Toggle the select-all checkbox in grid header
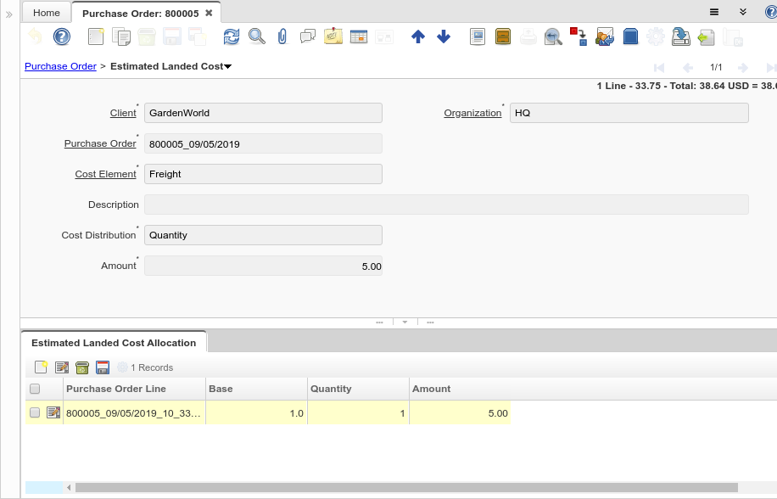Image resolution: width=777 pixels, height=499 pixels. [35, 389]
